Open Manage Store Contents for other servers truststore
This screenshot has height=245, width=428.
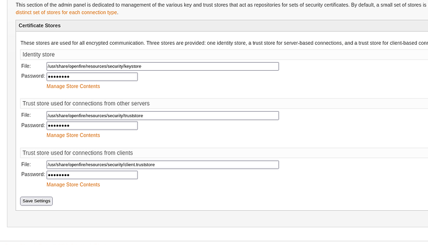point(73,135)
